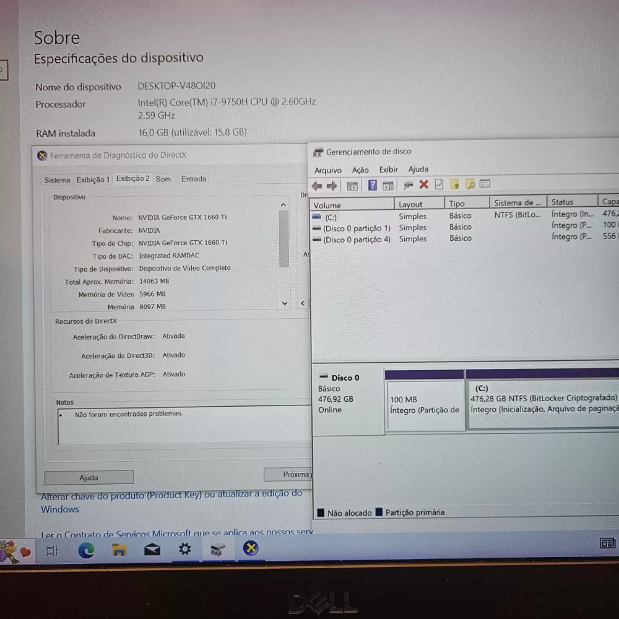Open the Ajuda menu in disk management
This screenshot has width=619, height=619.
(418, 169)
